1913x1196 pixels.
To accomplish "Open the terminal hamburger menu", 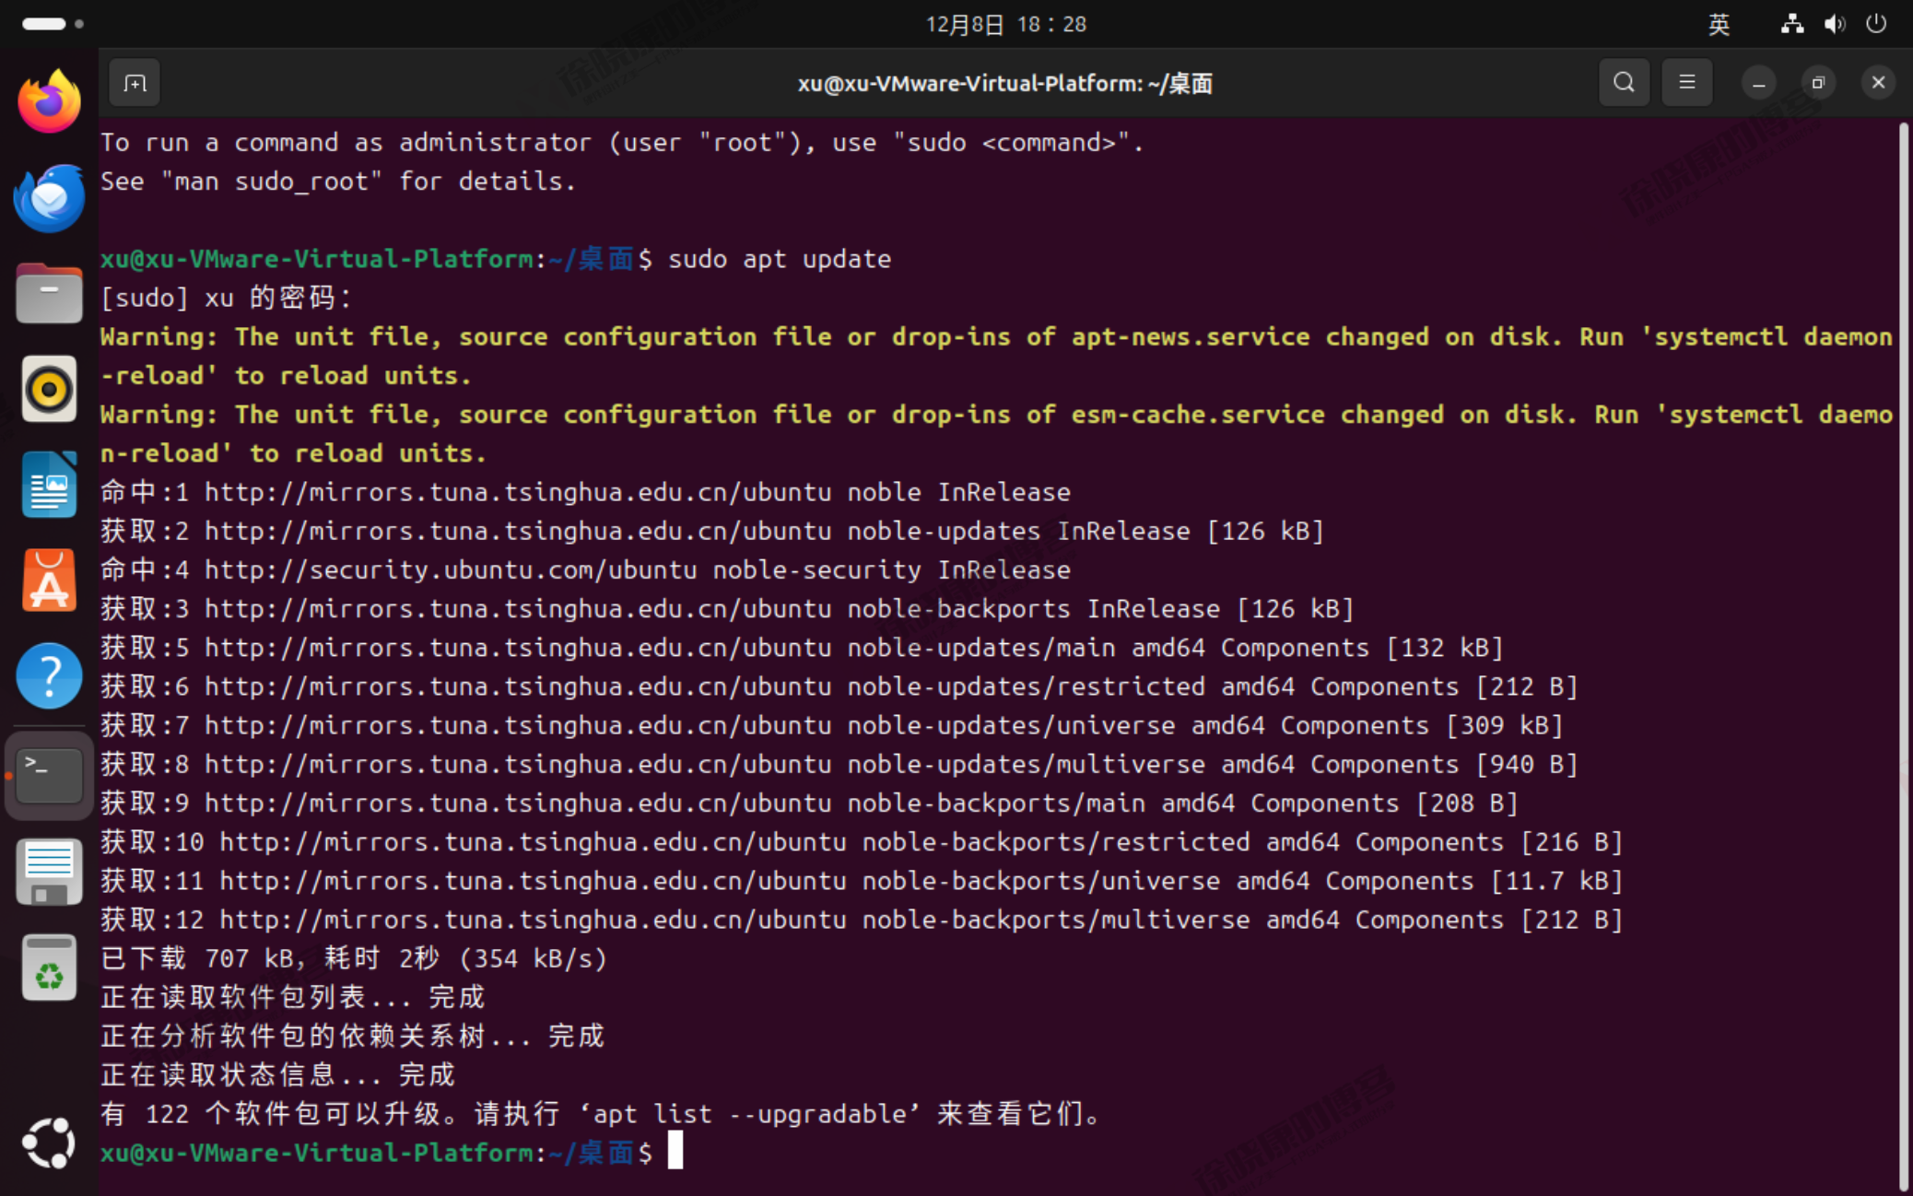I will click(x=1687, y=82).
